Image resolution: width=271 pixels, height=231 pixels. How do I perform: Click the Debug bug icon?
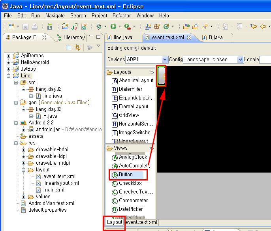click(99, 26)
